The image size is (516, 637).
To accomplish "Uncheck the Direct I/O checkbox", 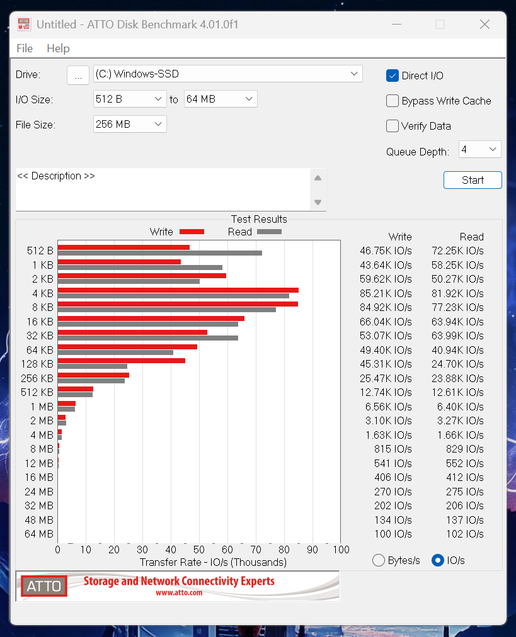I will (393, 76).
